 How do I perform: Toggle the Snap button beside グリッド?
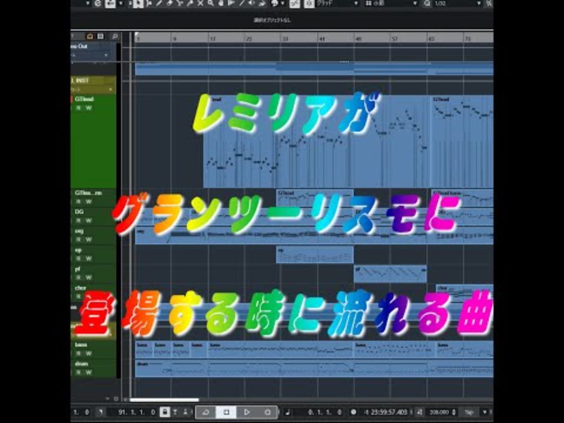pyautogui.click(x=309, y=3)
